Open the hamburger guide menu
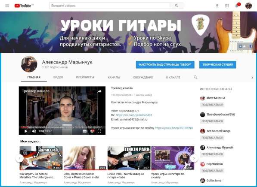Viewport: 257px width, 187px height. (7, 6)
